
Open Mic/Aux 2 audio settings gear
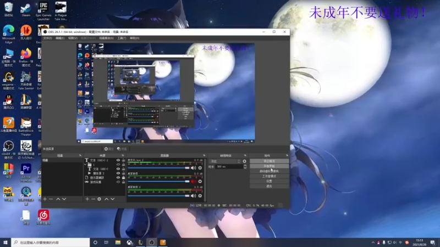coord(200,168)
